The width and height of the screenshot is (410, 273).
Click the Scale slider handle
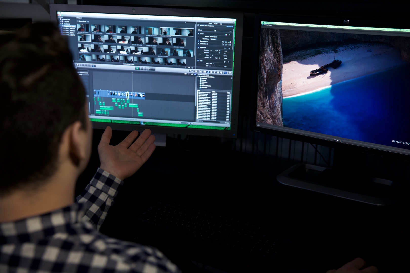click(x=213, y=55)
